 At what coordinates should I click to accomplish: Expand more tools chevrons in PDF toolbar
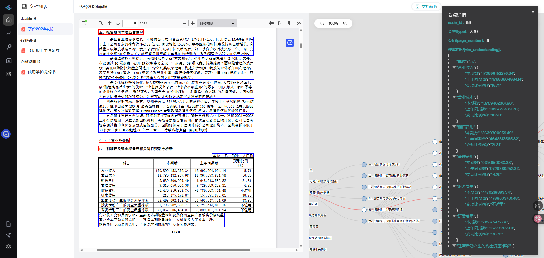tap(299, 23)
